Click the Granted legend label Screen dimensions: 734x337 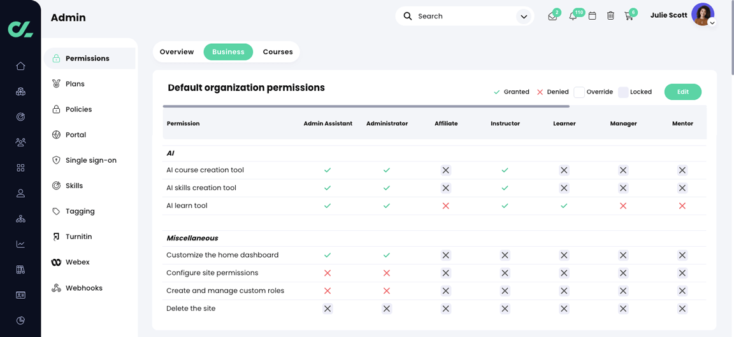click(516, 92)
